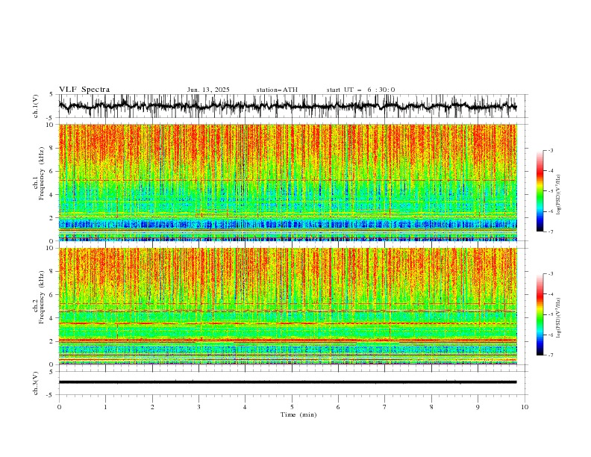Click the ch.1 frequency tick "6"

coord(52,171)
